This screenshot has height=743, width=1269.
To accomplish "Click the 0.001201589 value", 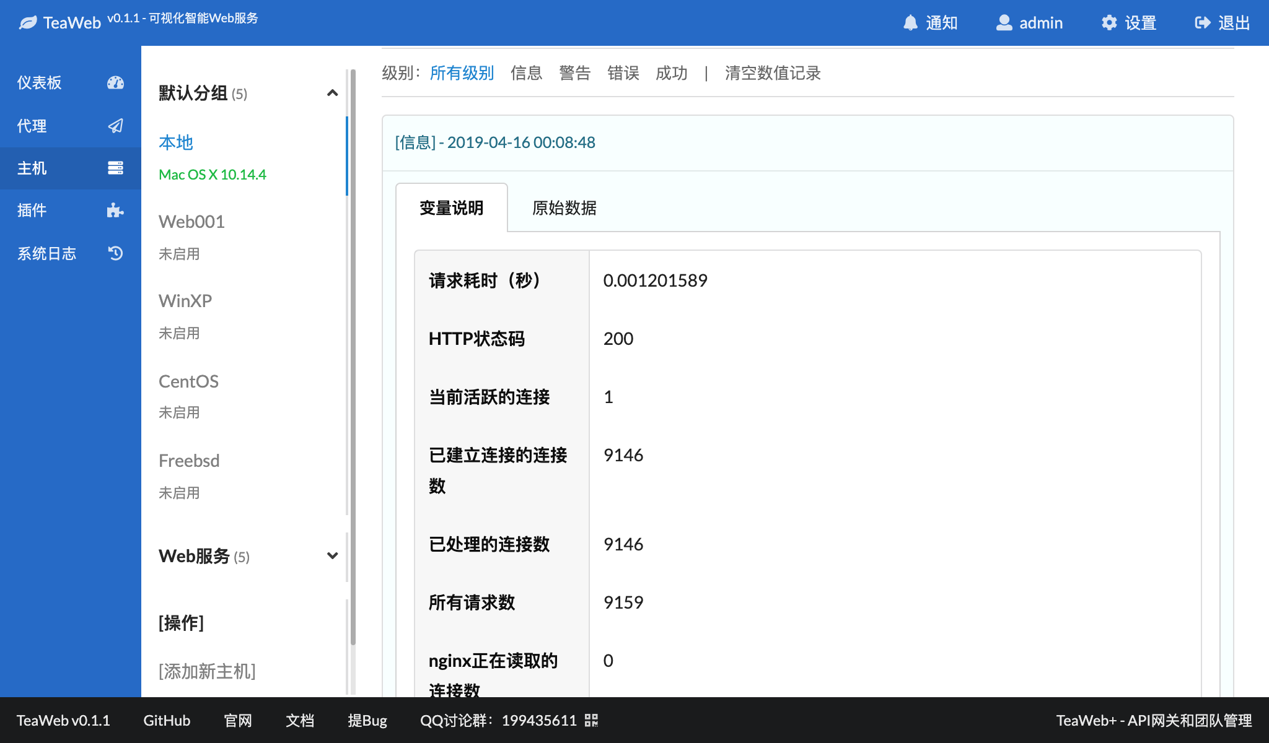I will coord(655,280).
